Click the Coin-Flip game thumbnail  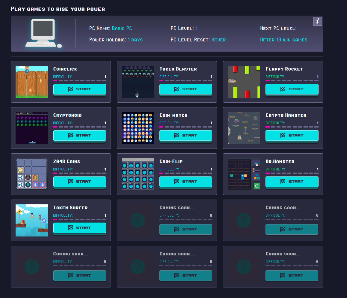pyautogui.click(x=138, y=174)
